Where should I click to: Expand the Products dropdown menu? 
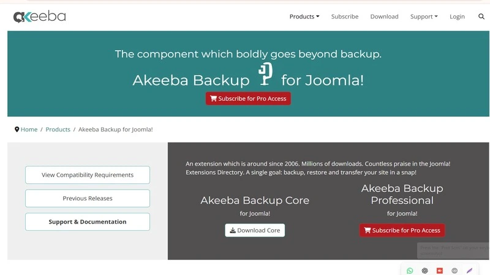pos(304,16)
